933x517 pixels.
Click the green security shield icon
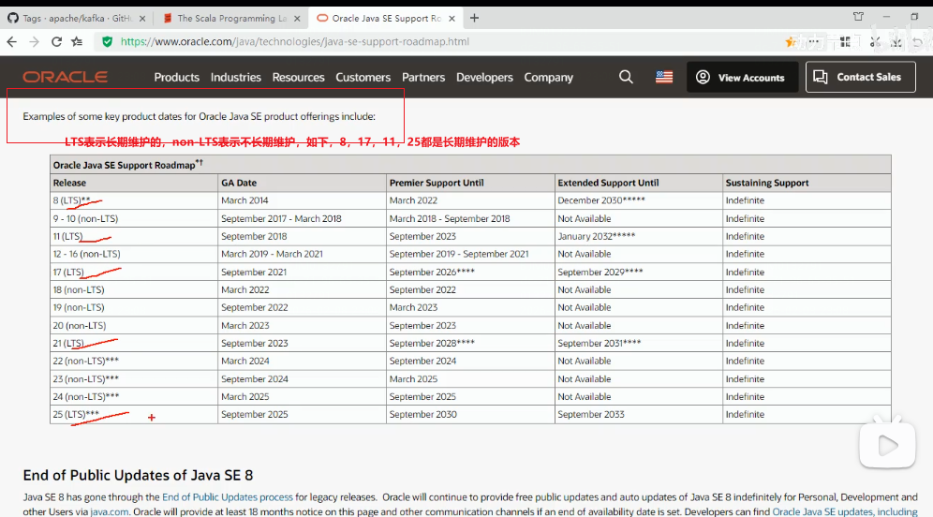[107, 41]
